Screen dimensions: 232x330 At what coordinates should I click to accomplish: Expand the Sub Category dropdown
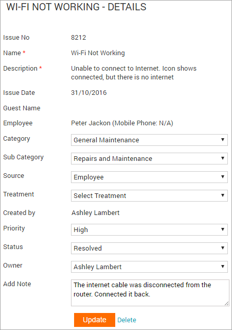[x=149, y=158]
